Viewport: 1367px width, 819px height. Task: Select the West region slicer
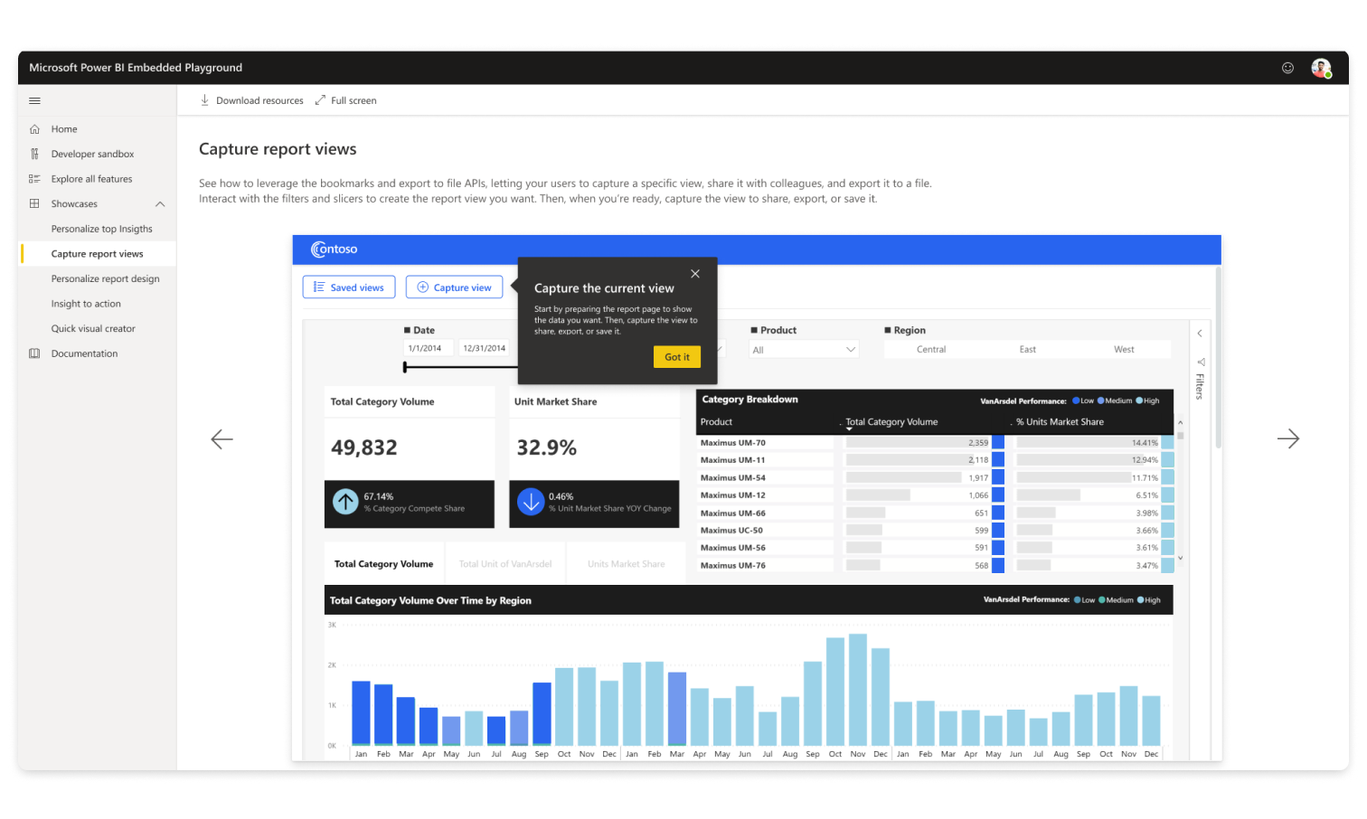[1124, 350]
